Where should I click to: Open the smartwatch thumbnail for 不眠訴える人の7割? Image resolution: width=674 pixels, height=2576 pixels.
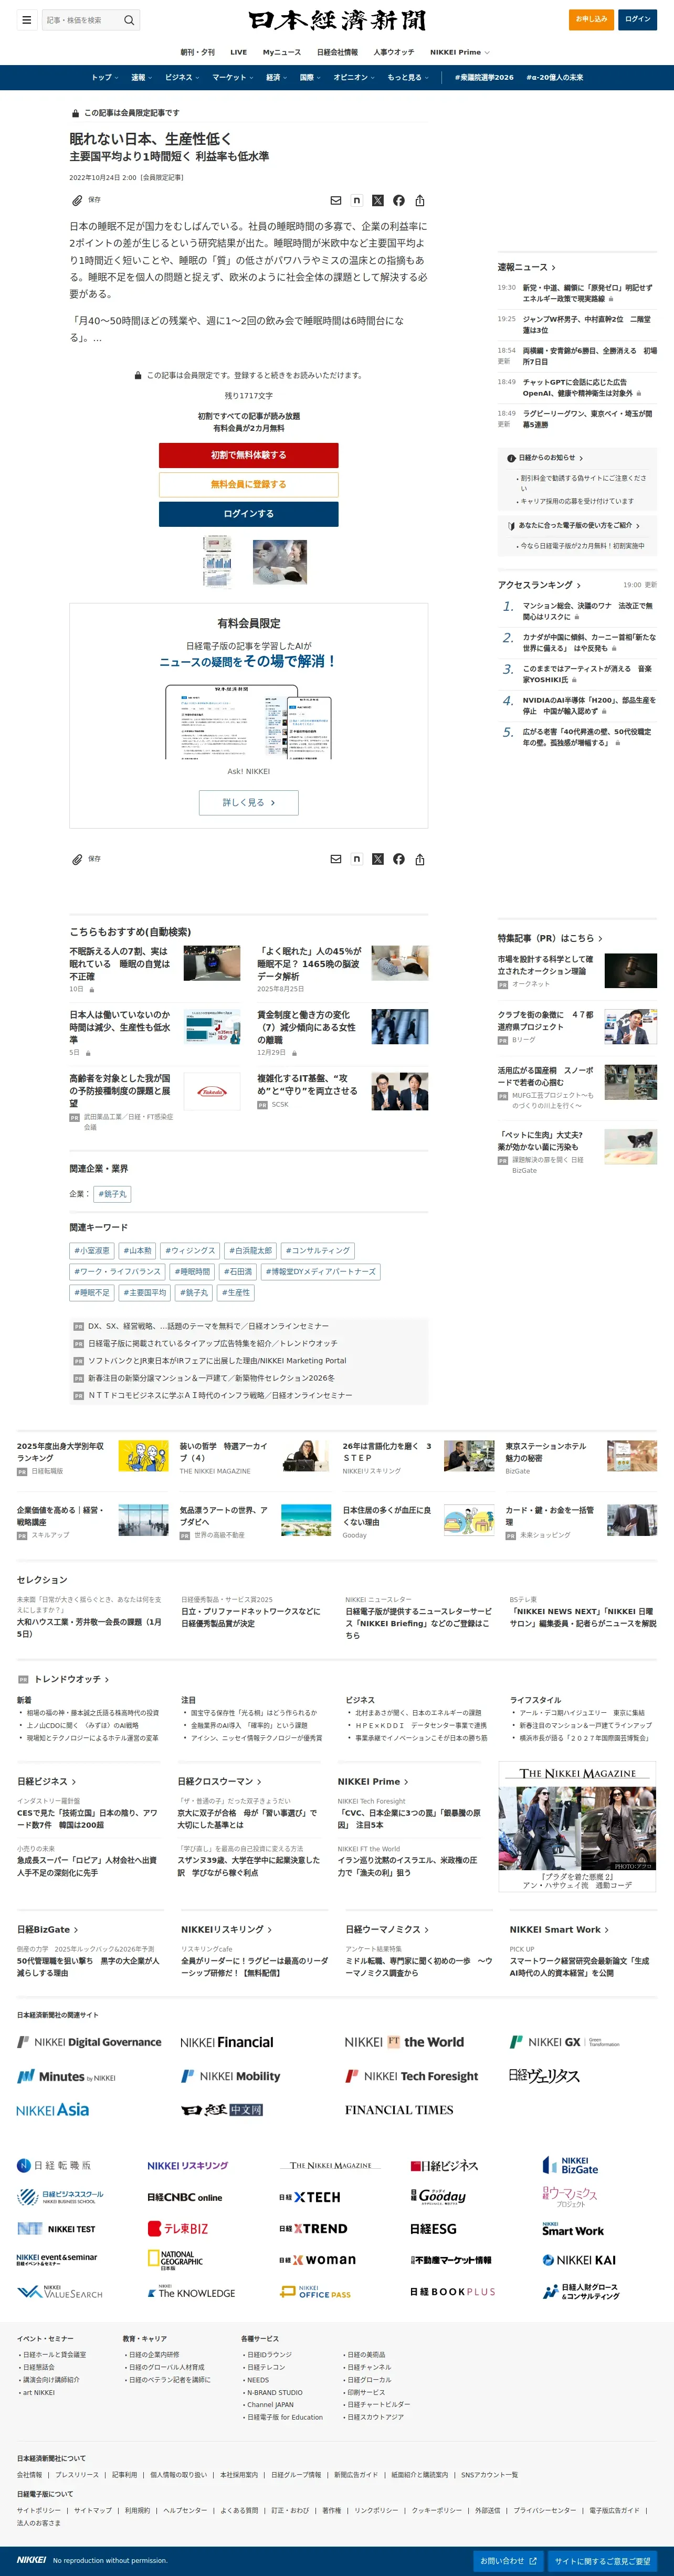coord(211,962)
